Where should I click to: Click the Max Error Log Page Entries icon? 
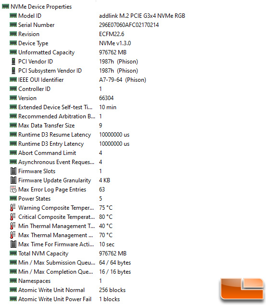13,190
